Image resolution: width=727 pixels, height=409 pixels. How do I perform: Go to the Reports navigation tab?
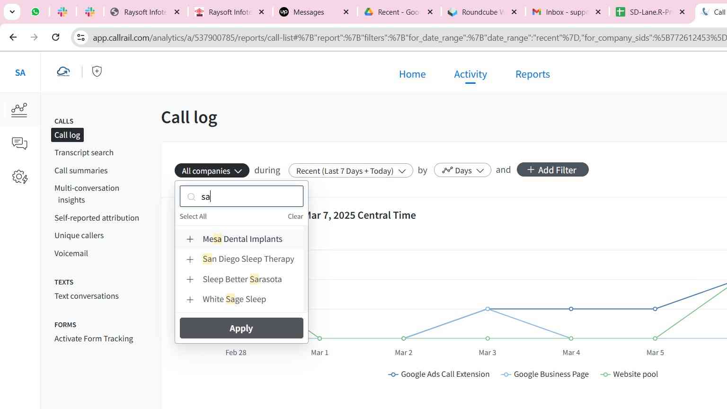[x=532, y=74]
